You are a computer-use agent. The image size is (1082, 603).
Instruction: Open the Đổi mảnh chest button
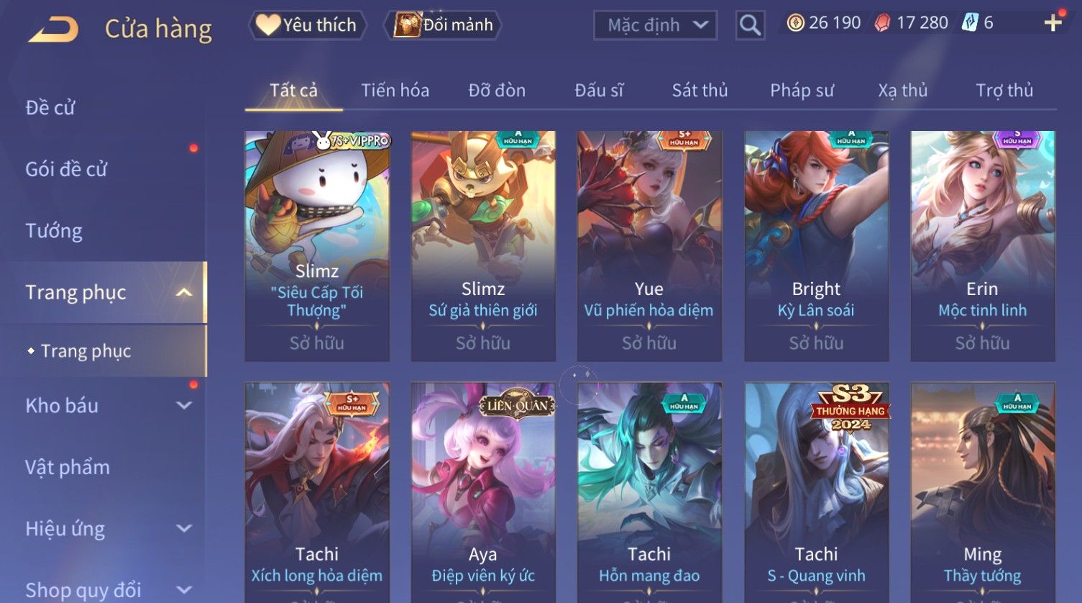pos(443,25)
